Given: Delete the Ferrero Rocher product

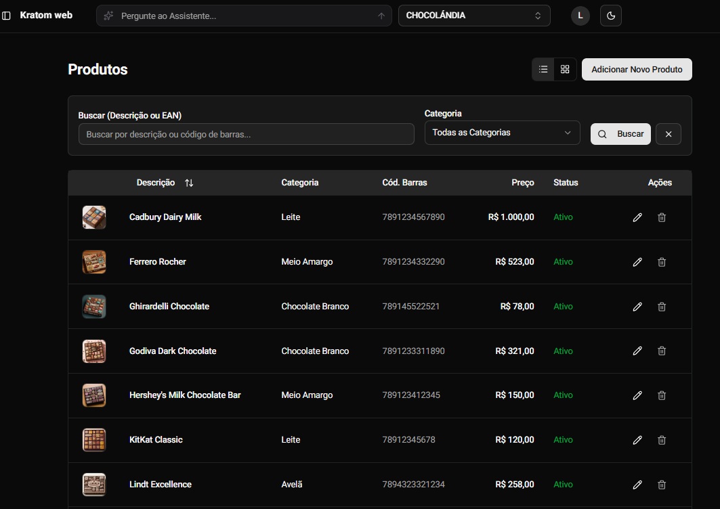Looking at the screenshot, I should point(662,262).
